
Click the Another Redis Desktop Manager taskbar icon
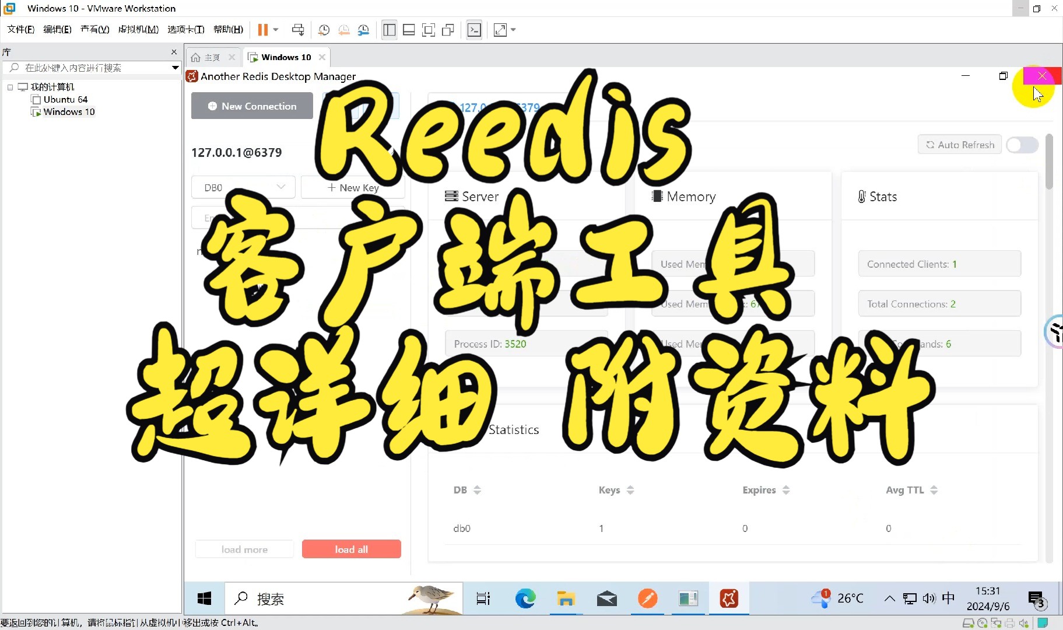729,598
